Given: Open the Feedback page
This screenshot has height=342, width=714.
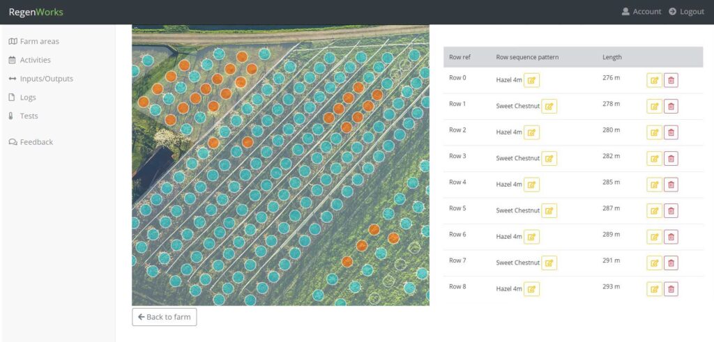Looking at the screenshot, I should [x=31, y=142].
